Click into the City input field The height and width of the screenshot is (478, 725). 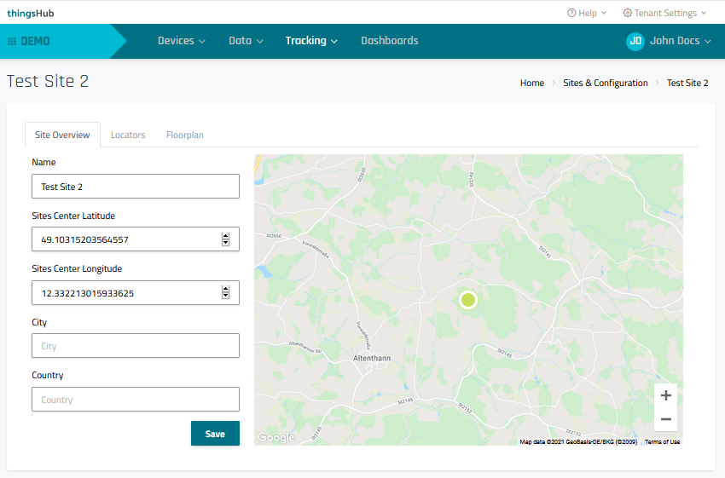pyautogui.click(x=136, y=346)
